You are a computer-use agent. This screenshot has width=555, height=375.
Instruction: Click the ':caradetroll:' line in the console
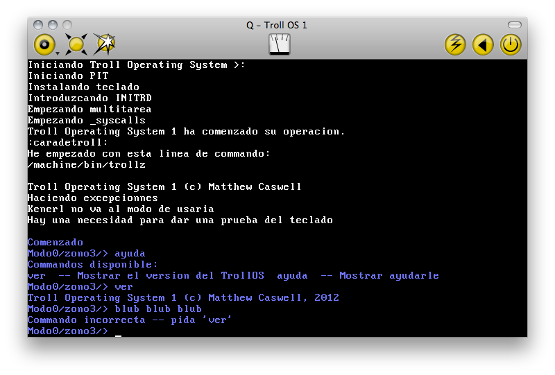tap(67, 143)
